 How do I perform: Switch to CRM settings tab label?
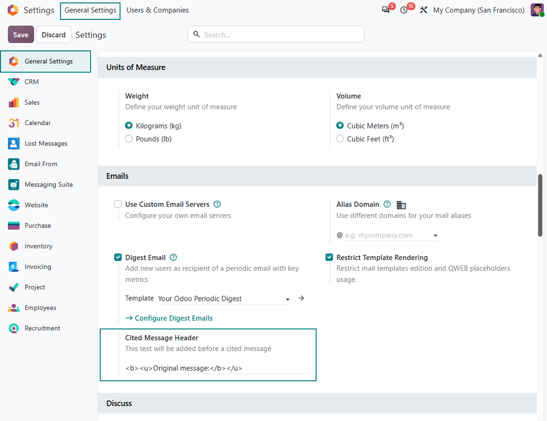pyautogui.click(x=32, y=82)
